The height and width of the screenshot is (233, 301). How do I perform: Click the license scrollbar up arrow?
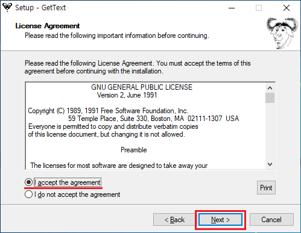(x=270, y=88)
